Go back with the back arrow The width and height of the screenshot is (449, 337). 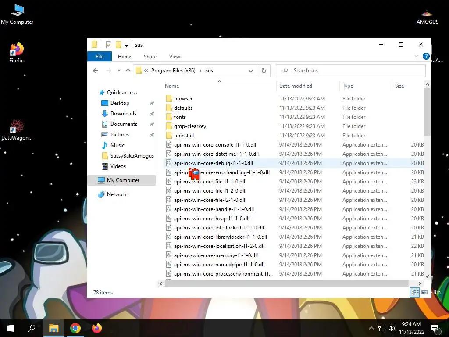(x=96, y=71)
